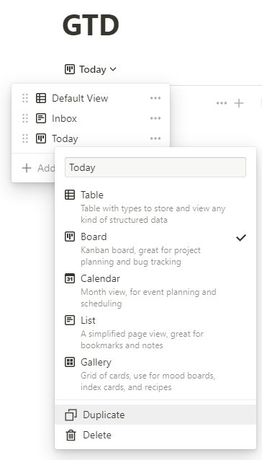This screenshot has width=262, height=460.
Task: Duplicate the Today view
Action: [155, 415]
